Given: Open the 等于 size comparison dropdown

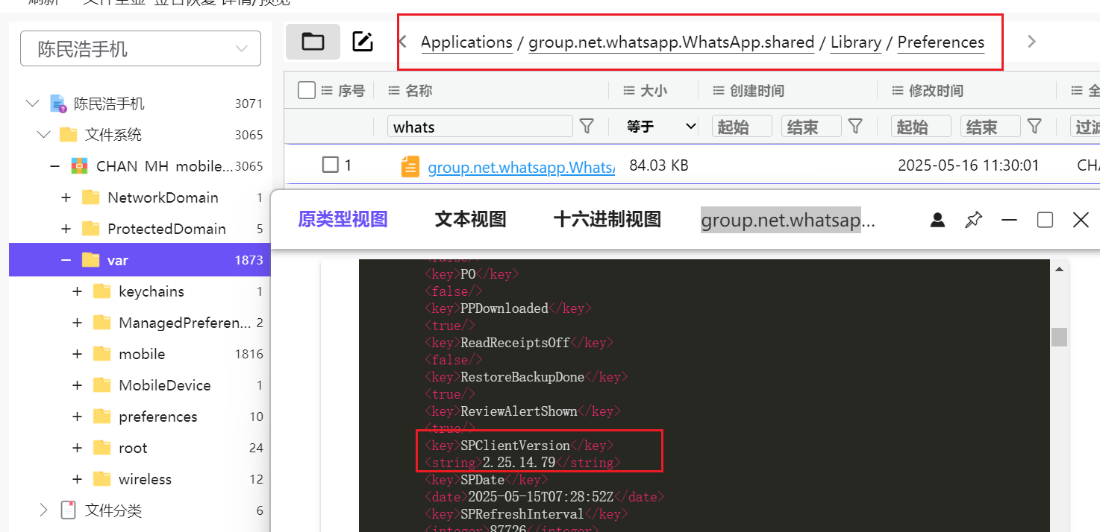Looking at the screenshot, I should point(661,127).
